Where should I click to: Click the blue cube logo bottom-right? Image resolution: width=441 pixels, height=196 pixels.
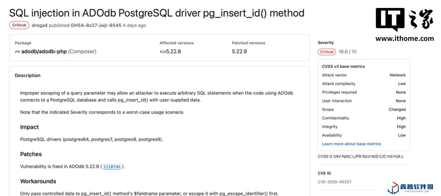pos(393,188)
